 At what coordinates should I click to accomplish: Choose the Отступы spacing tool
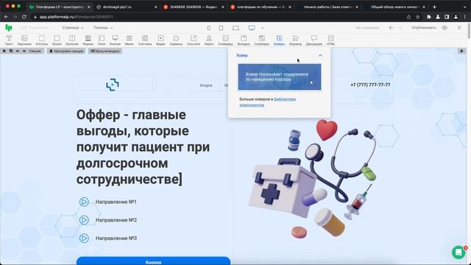pyautogui.click(x=42, y=40)
